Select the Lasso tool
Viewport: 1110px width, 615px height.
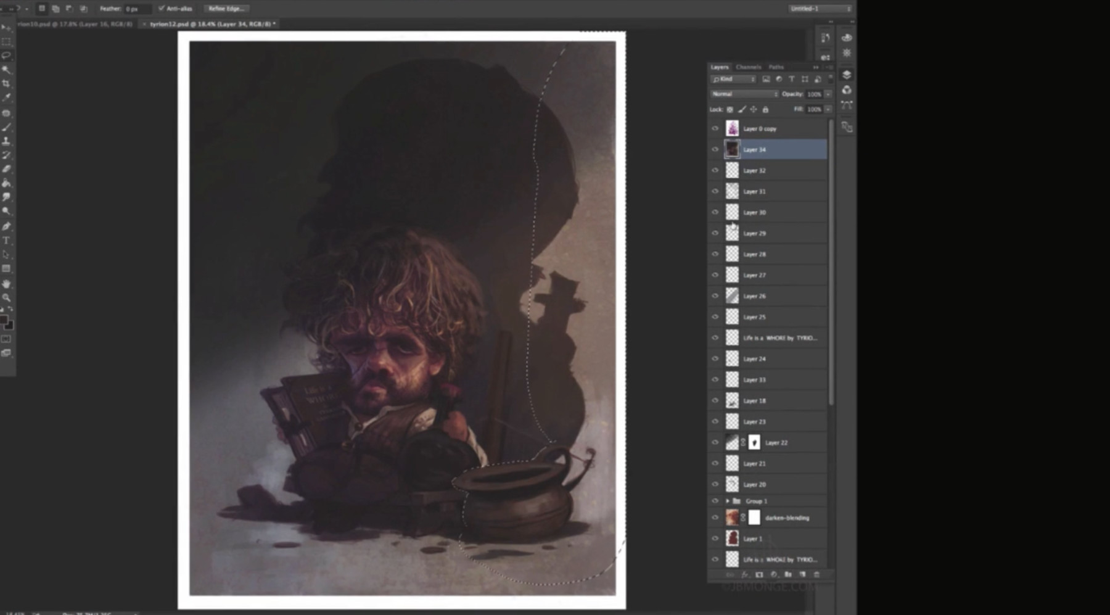(x=6, y=56)
